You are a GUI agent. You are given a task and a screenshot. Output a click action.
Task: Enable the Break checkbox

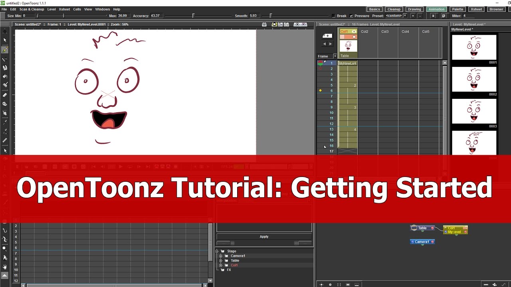pos(334,16)
